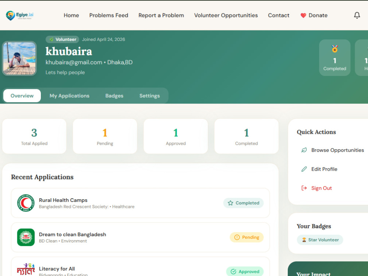Click Pending status on Dream to clean Bangladesh
The image size is (368, 276).
247,237
